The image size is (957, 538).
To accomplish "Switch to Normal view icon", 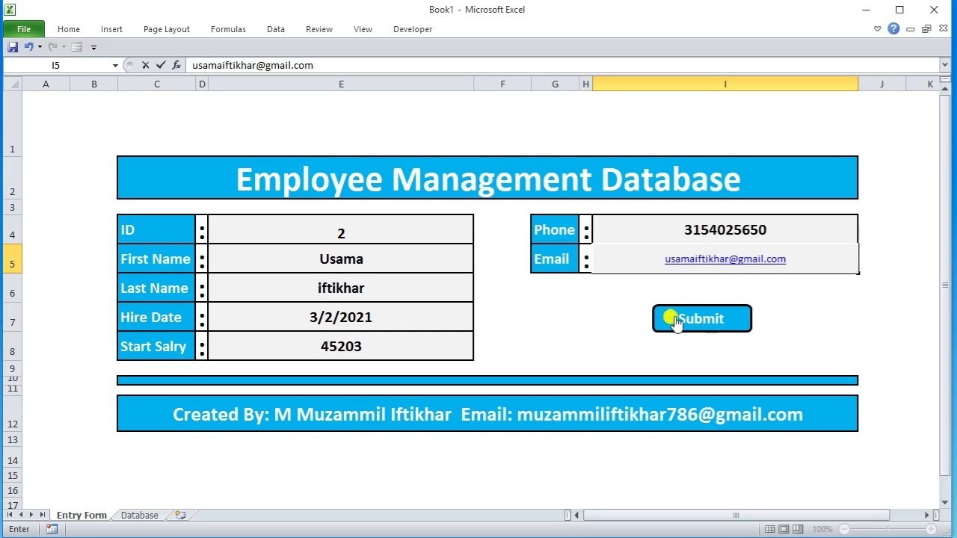I will click(x=769, y=529).
